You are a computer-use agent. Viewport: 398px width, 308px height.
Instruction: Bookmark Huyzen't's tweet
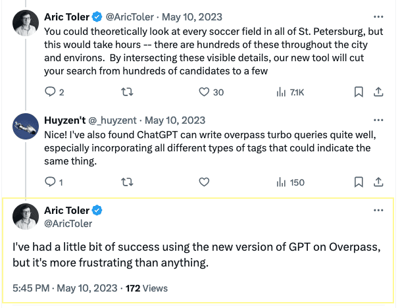click(359, 182)
